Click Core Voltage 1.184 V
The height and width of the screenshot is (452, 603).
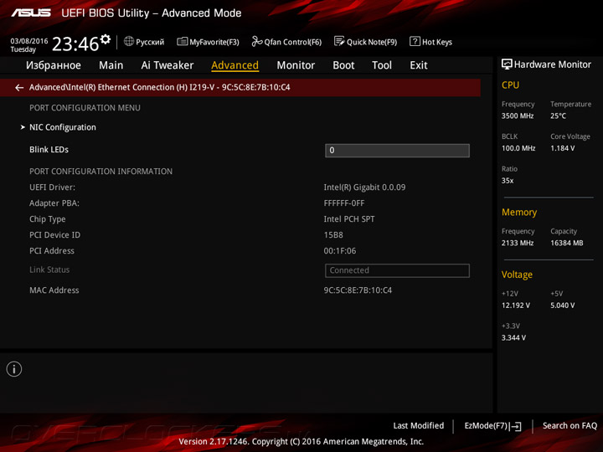point(563,148)
